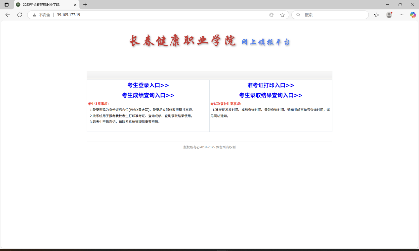Screen dimensions: 419x251
Task: Click the translate icon in address bar
Action: (272, 15)
